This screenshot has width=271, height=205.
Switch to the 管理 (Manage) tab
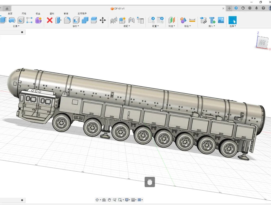(66, 14)
